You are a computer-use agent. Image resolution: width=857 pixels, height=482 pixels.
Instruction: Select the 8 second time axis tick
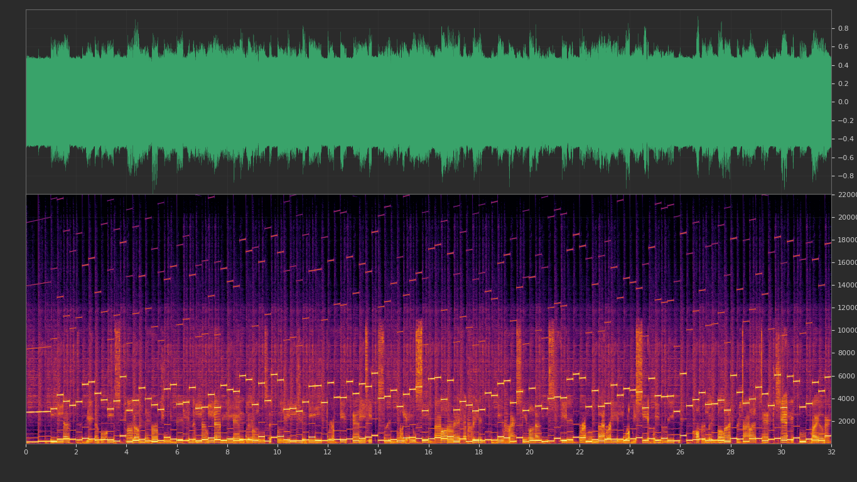(227, 452)
